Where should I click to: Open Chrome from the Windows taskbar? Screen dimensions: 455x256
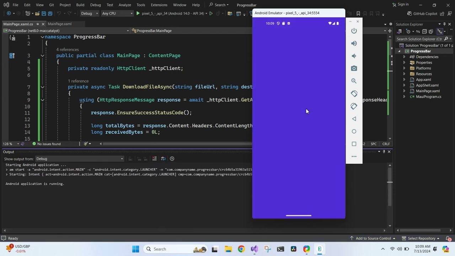241,249
